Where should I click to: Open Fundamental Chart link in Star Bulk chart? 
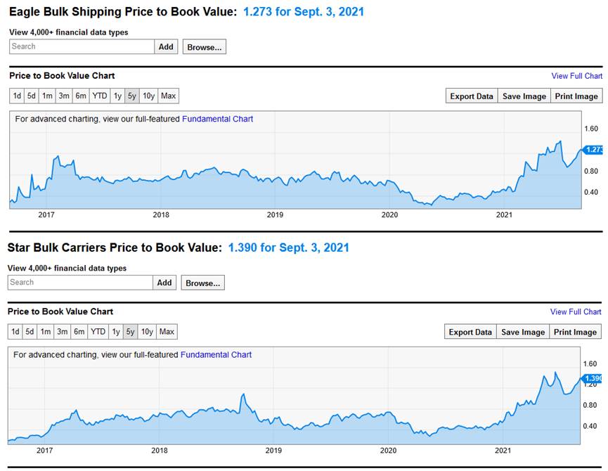(x=216, y=355)
